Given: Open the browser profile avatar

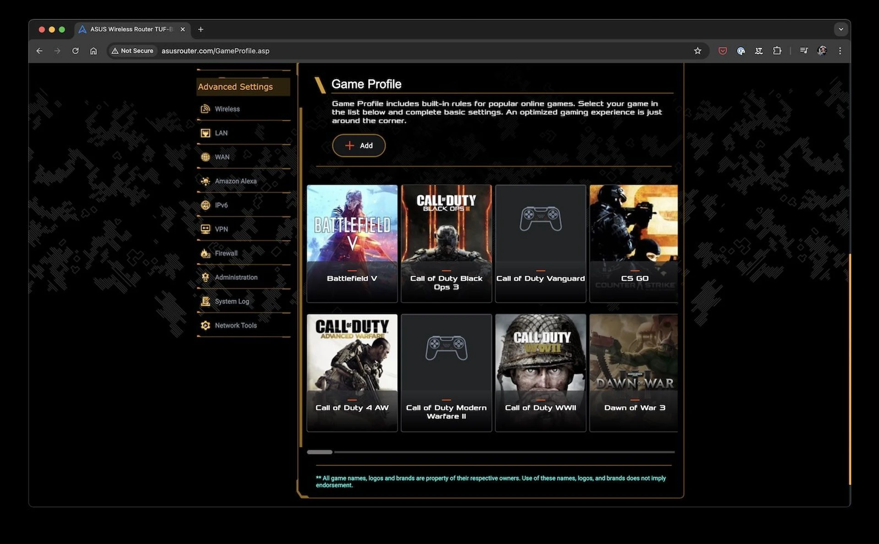Looking at the screenshot, I should (822, 51).
